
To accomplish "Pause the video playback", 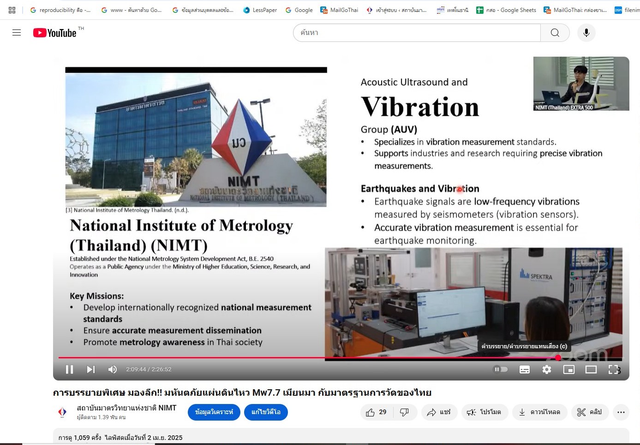I will pyautogui.click(x=70, y=369).
